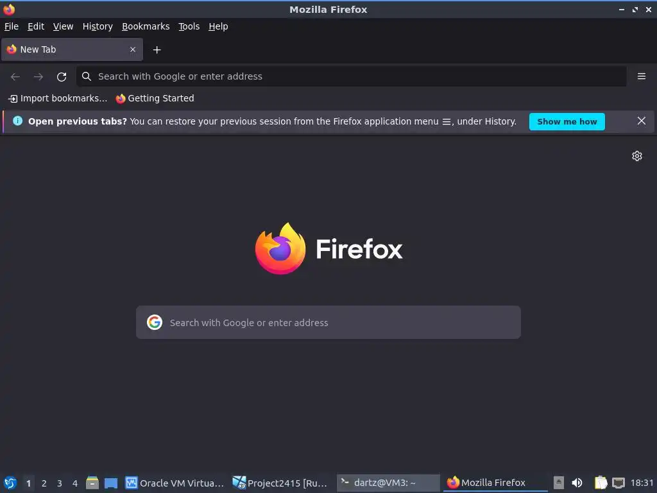Click the info icon in notification bar
Screen dimensions: 657x493
(17, 121)
